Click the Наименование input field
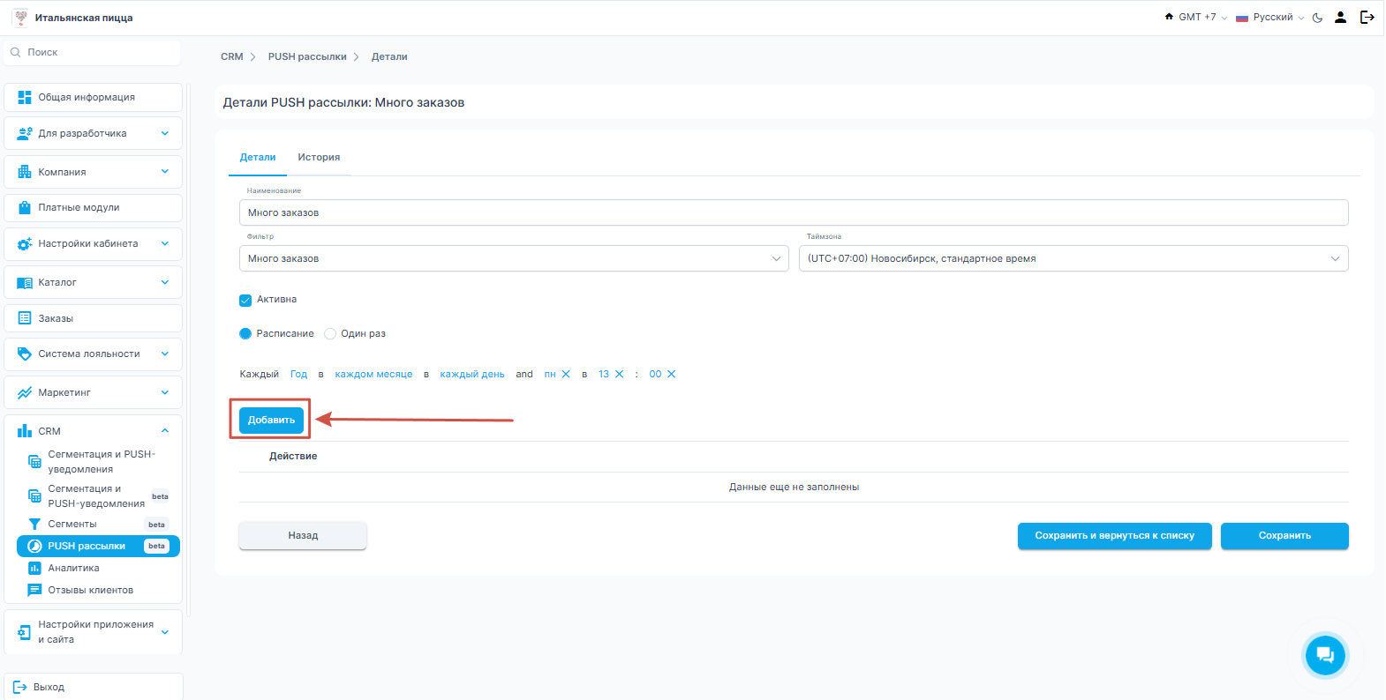Image resolution: width=1386 pixels, height=700 pixels. 793,212
